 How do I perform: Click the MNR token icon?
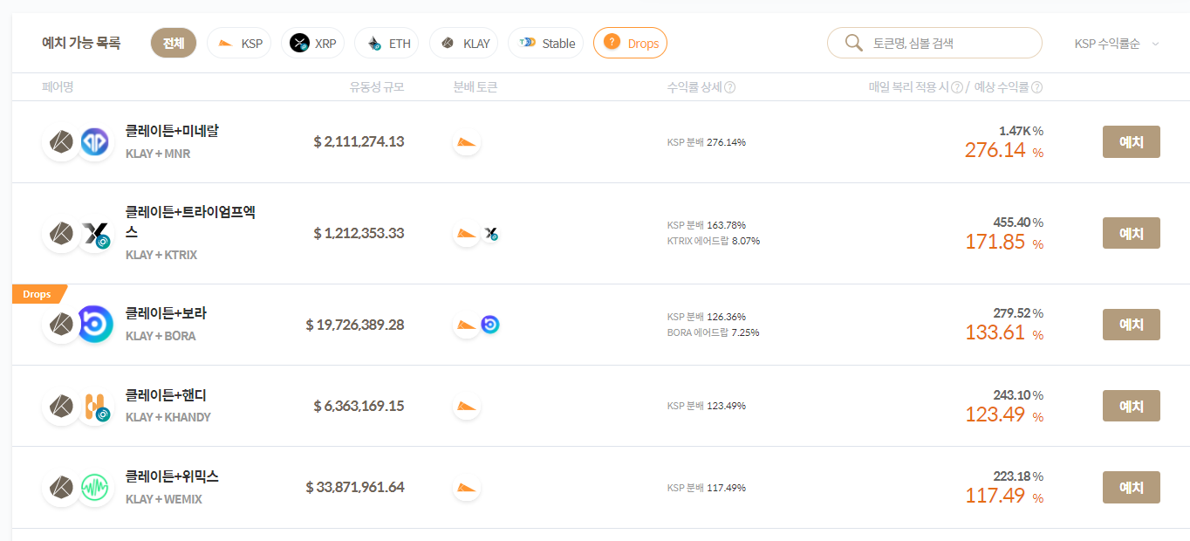[94, 142]
